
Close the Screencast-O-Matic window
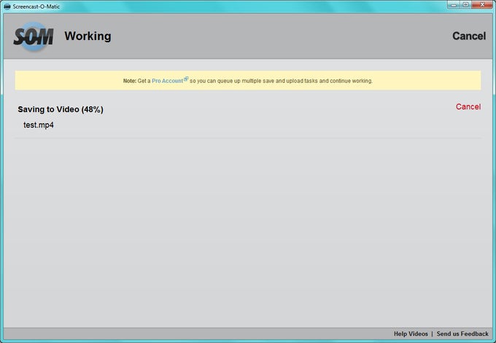[x=482, y=5]
